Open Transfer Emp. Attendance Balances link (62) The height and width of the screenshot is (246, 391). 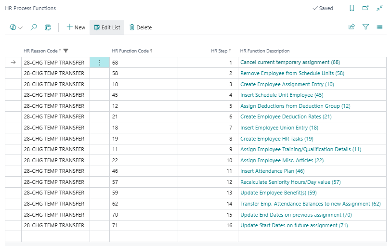click(311, 204)
